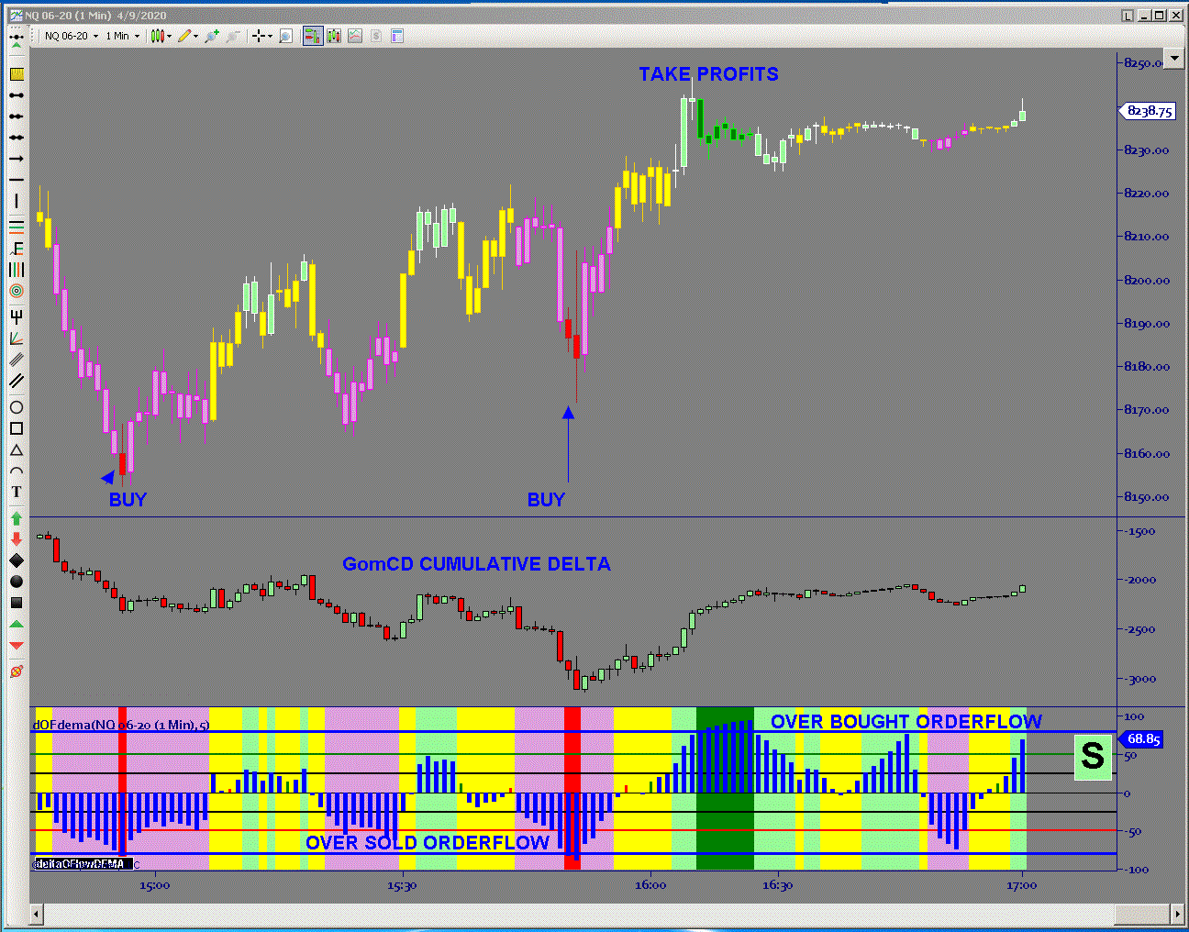Click the horizontal scrollbar right arrow
Screen dimensions: 1189x932
coord(1178,915)
